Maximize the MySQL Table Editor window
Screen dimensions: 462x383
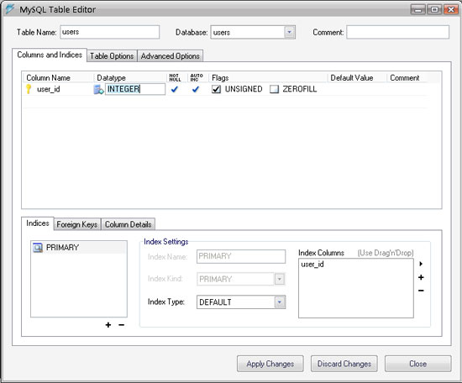[x=434, y=10]
